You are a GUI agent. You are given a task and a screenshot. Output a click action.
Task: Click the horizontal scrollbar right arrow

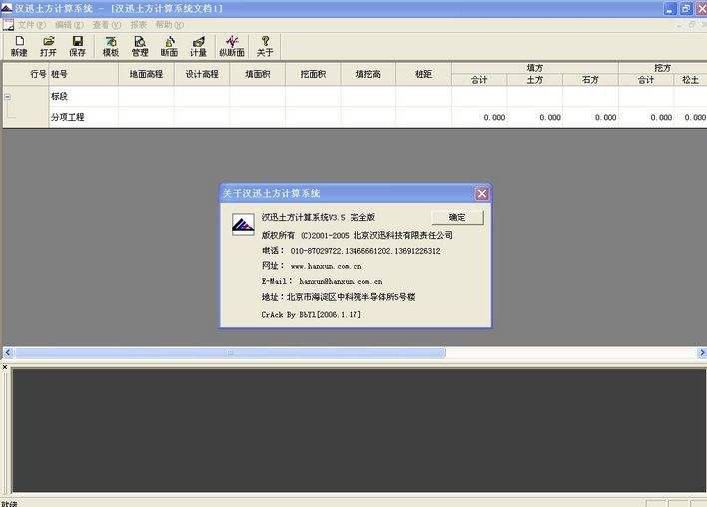tap(701, 352)
